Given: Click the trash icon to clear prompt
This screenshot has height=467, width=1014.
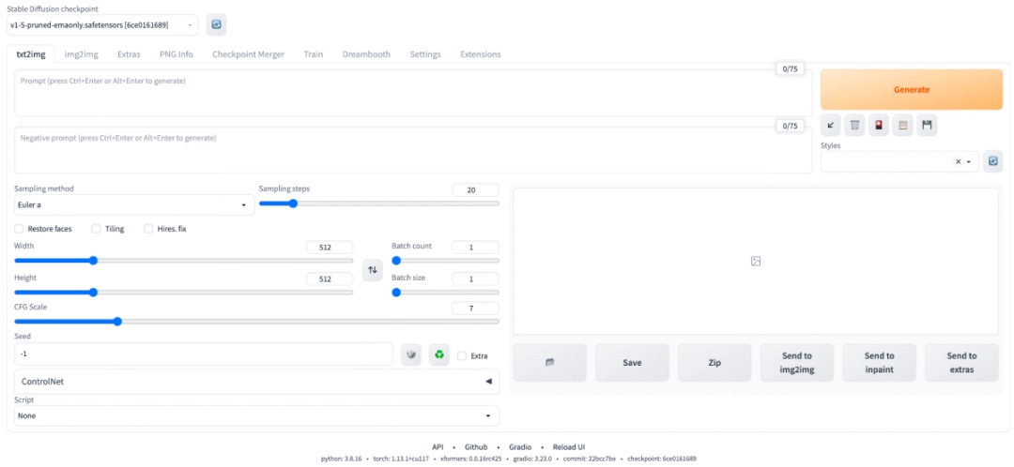Looking at the screenshot, I should point(854,125).
